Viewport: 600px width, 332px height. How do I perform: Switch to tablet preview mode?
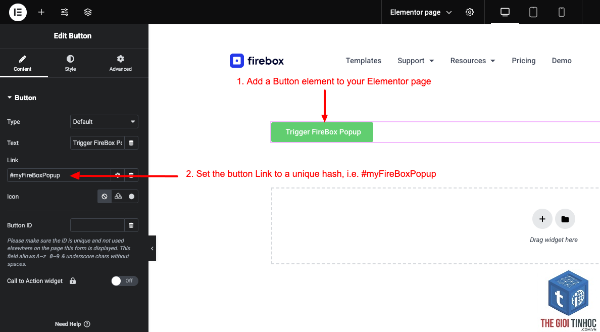coord(533,12)
